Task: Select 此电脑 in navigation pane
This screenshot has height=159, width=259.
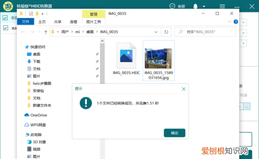Action: pyautogui.click(x=36, y=134)
